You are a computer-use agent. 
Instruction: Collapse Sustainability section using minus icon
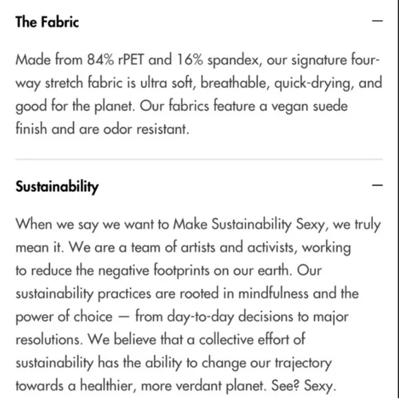click(x=377, y=185)
